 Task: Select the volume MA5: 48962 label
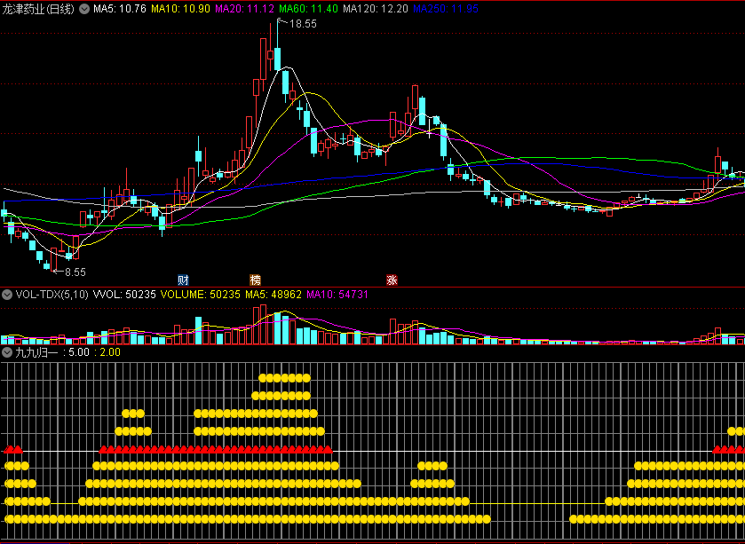coord(273,295)
